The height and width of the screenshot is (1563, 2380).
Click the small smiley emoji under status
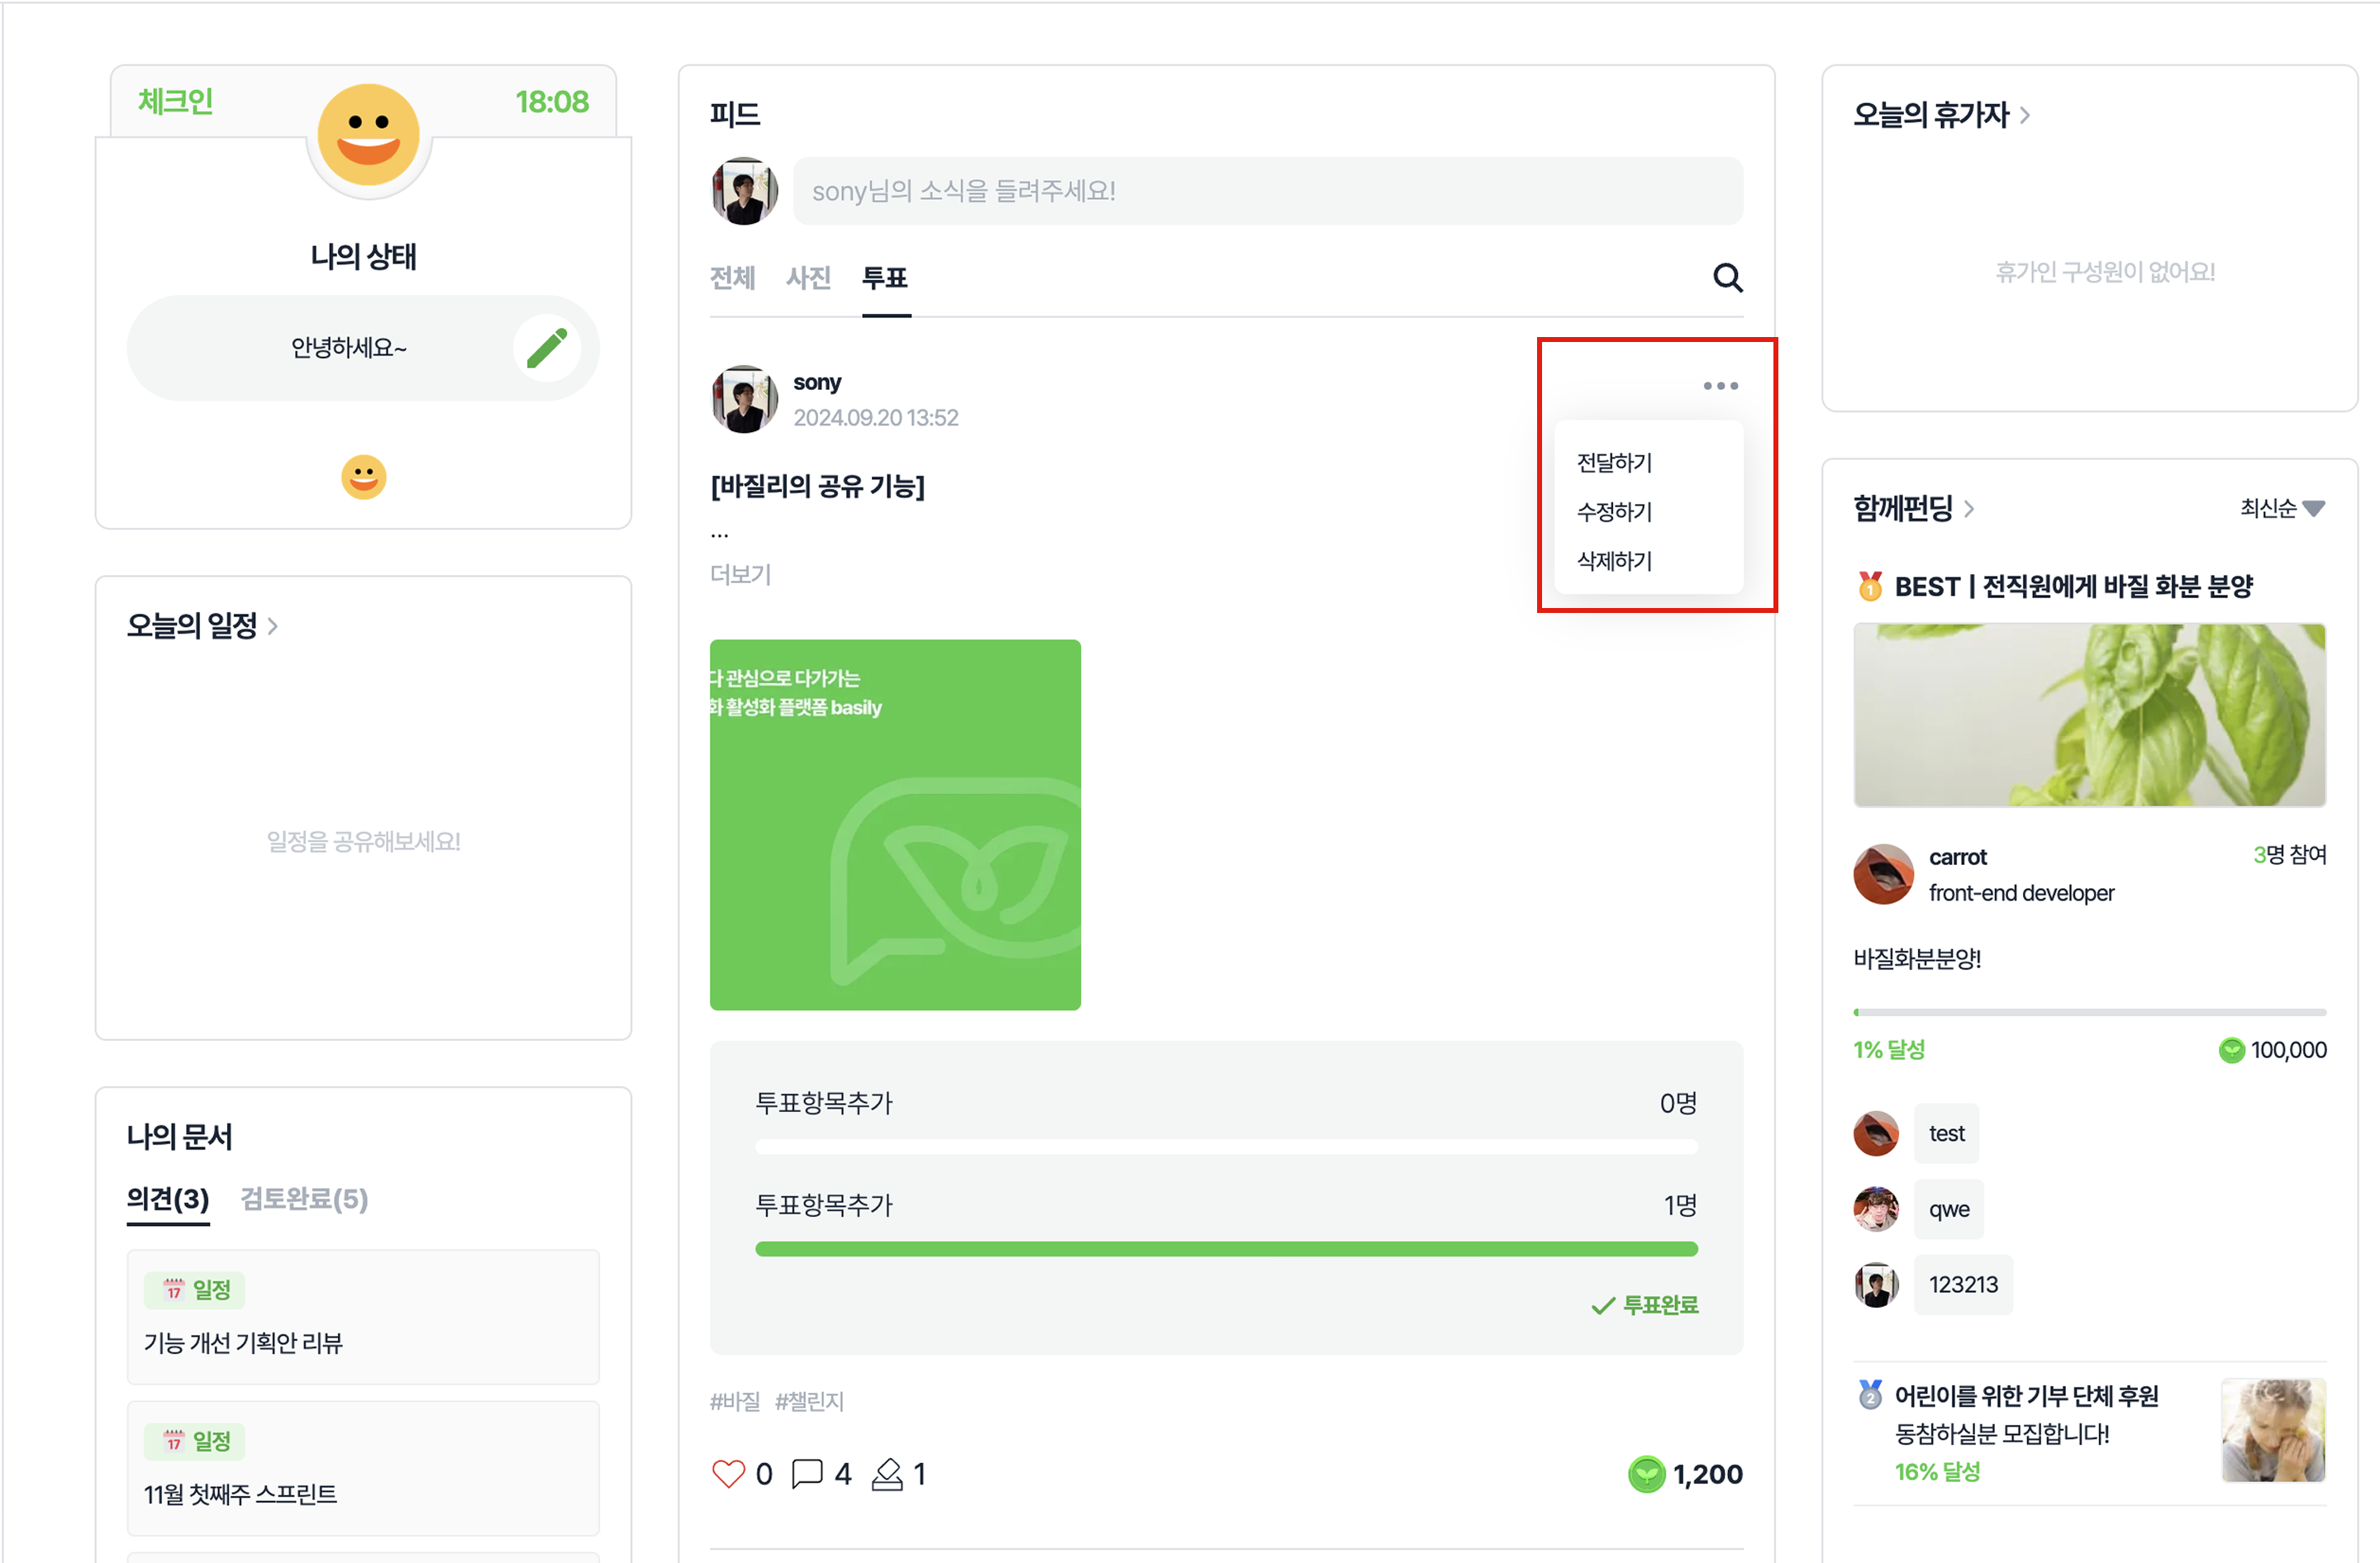(363, 477)
